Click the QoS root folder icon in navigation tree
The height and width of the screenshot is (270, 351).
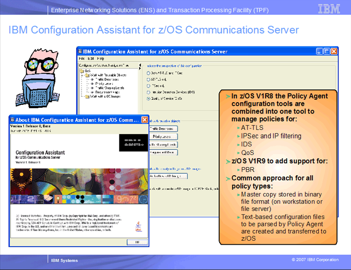(x=82, y=71)
